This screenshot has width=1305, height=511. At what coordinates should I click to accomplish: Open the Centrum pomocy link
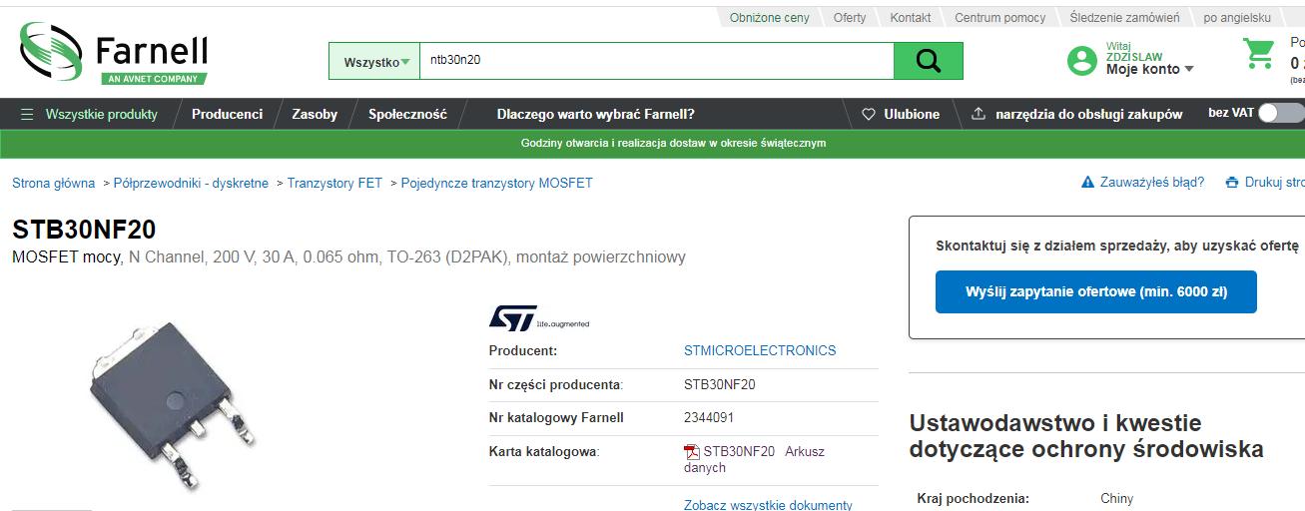pyautogui.click(x=1000, y=18)
